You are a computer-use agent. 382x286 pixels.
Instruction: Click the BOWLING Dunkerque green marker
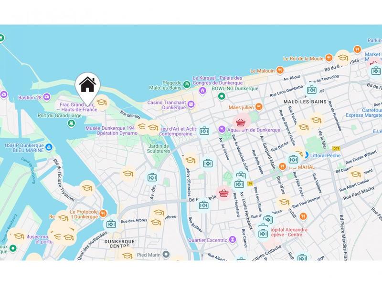[x=222, y=96]
